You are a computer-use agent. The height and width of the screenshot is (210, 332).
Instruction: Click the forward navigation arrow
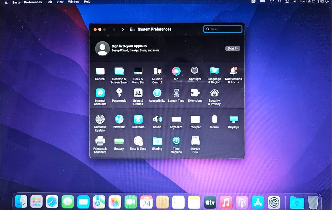pos(123,29)
